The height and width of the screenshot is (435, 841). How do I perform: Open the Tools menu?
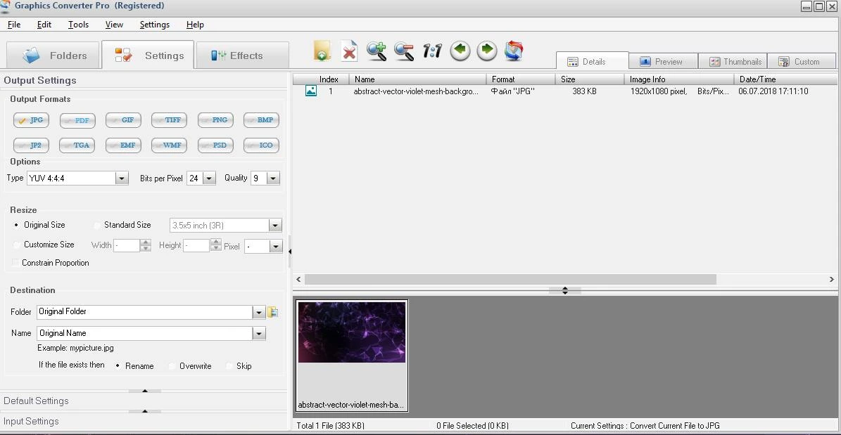pos(78,25)
